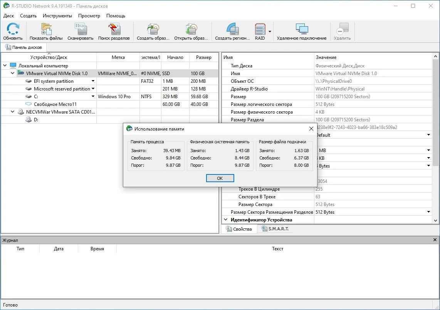Collapse VMware Virtual NVMe Disk node
Viewport: 440px width, 310px height.
coord(13,73)
